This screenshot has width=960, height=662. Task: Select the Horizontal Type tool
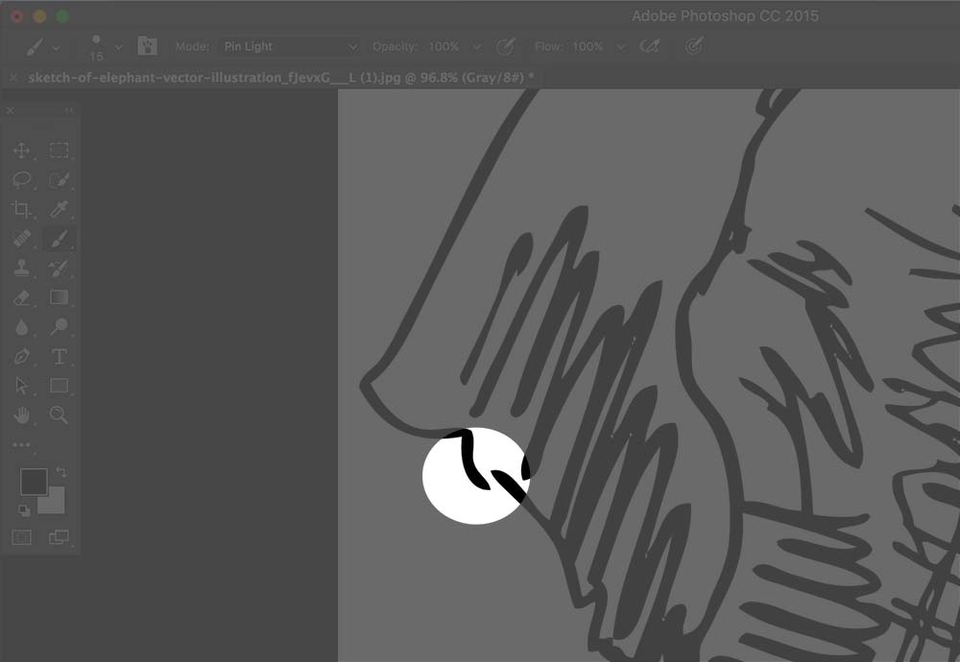pos(59,357)
